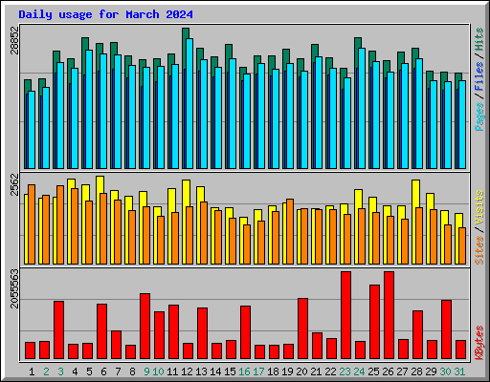Click the cyan pages bar for day 5
This screenshot has height=382, width=490.
point(89,109)
